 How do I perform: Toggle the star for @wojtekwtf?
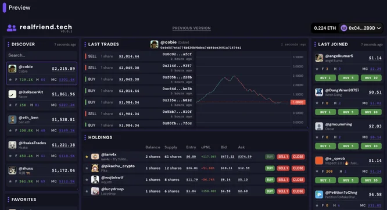tap(87, 180)
